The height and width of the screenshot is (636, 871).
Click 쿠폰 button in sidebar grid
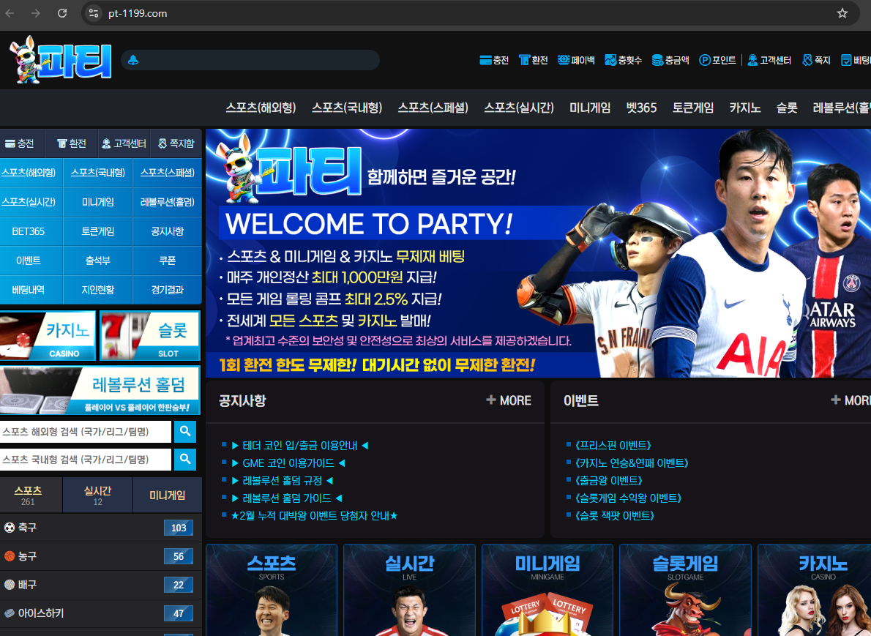coord(167,261)
